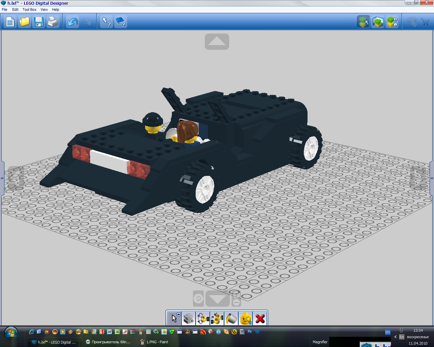Switch to Build mode
The width and height of the screenshot is (434, 347).
click(x=363, y=22)
